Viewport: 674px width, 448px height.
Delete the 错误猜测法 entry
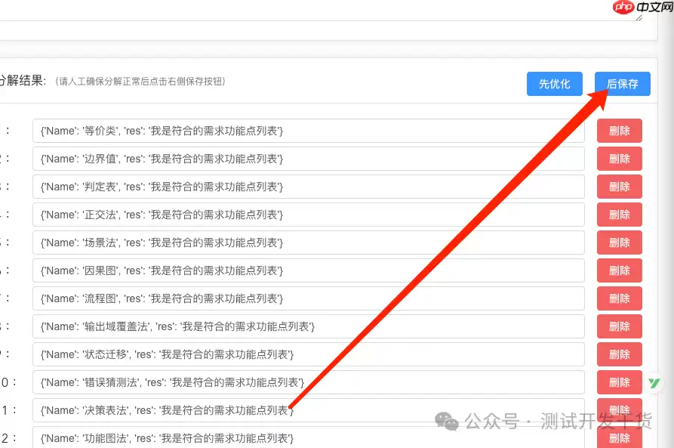click(x=619, y=382)
